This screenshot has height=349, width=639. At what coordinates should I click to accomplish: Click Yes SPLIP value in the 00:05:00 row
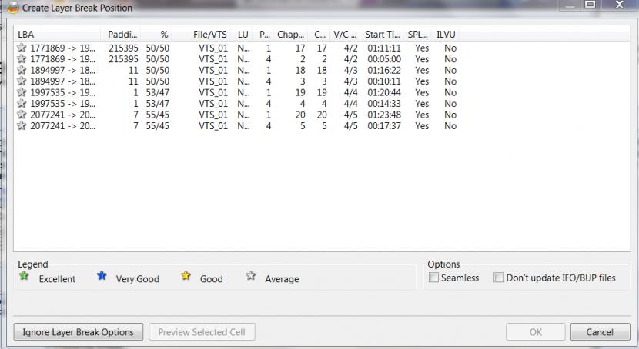click(x=422, y=59)
